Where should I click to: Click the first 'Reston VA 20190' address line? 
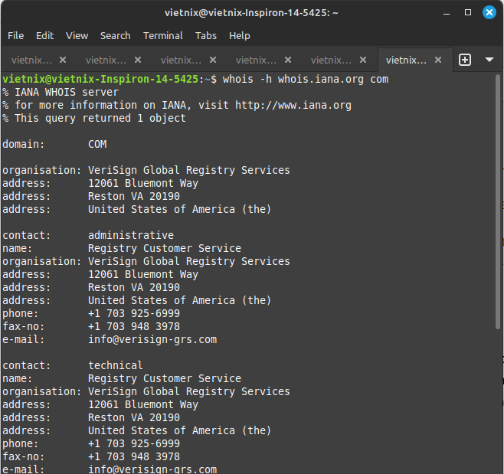[134, 196]
